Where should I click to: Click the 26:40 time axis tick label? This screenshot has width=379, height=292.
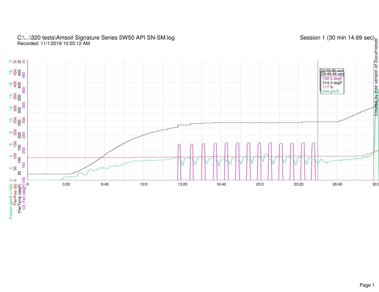coord(337,184)
